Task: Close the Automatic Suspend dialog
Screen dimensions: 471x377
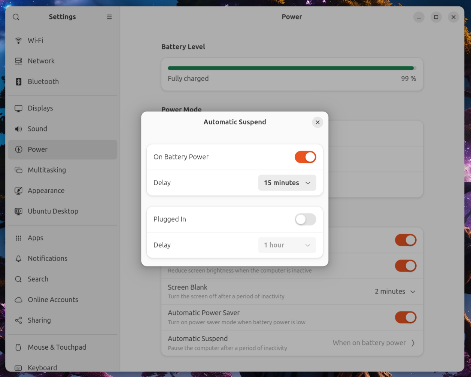Action: click(x=317, y=122)
